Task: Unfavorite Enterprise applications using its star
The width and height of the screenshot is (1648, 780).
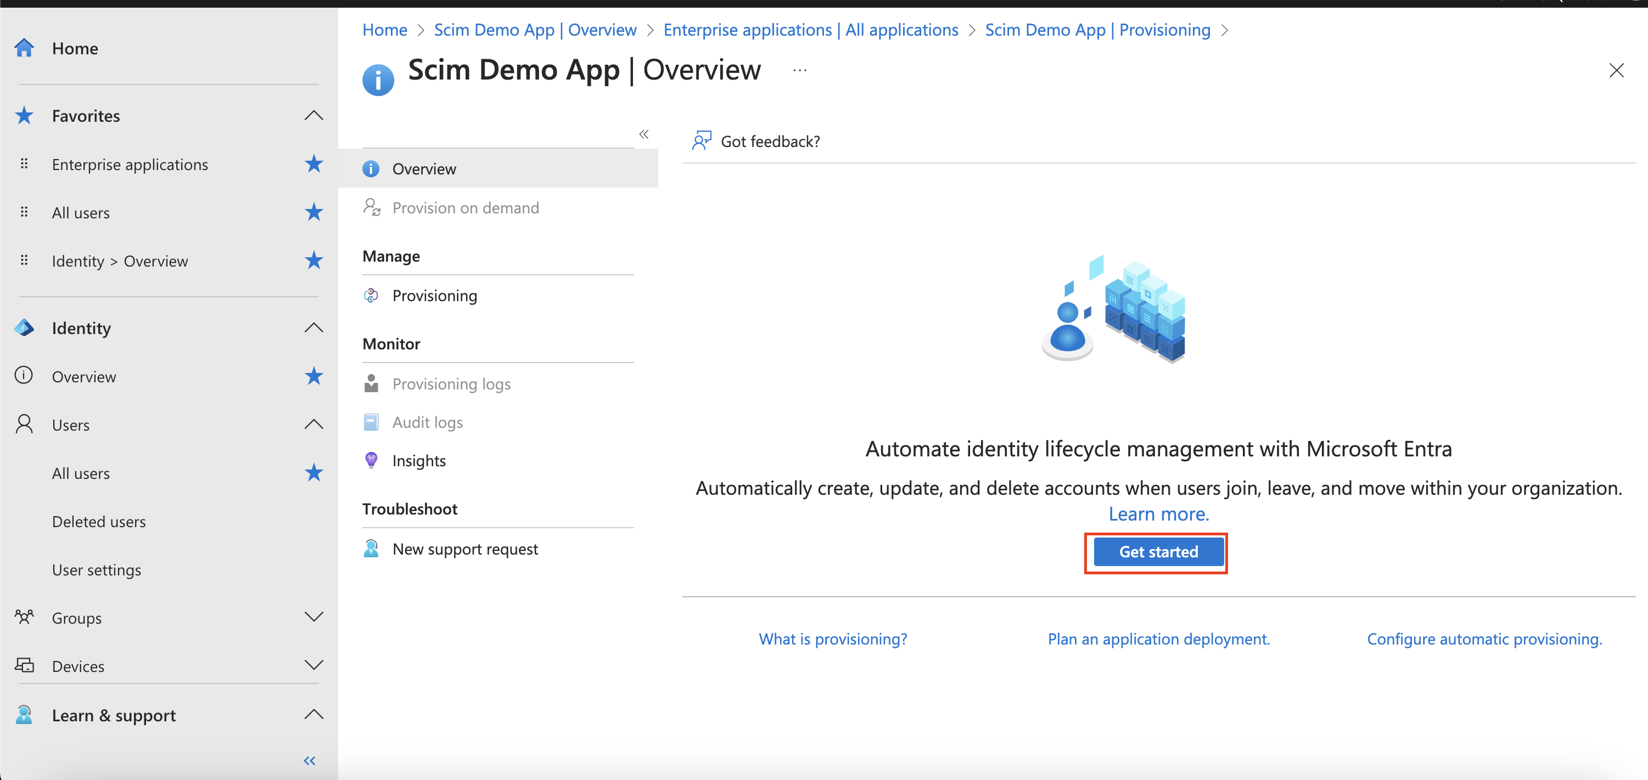Action: pos(313,163)
